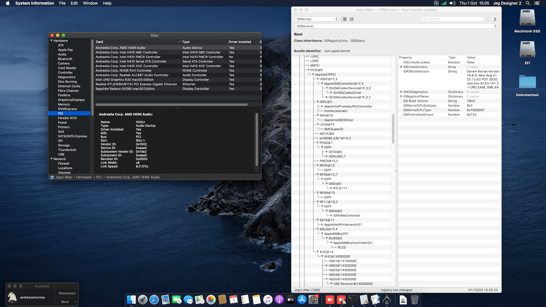The image size is (546, 307).
Task: Open System Preferences with the notification badge
Action: point(313,299)
